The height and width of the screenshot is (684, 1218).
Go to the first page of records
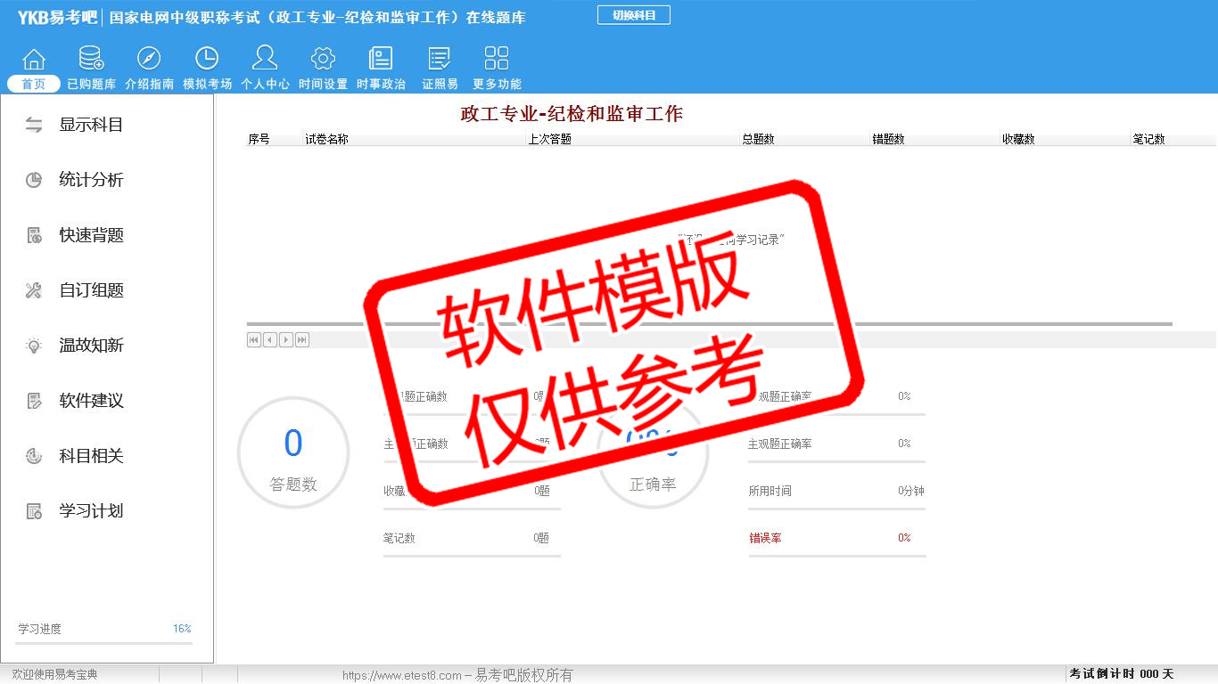pyautogui.click(x=254, y=339)
